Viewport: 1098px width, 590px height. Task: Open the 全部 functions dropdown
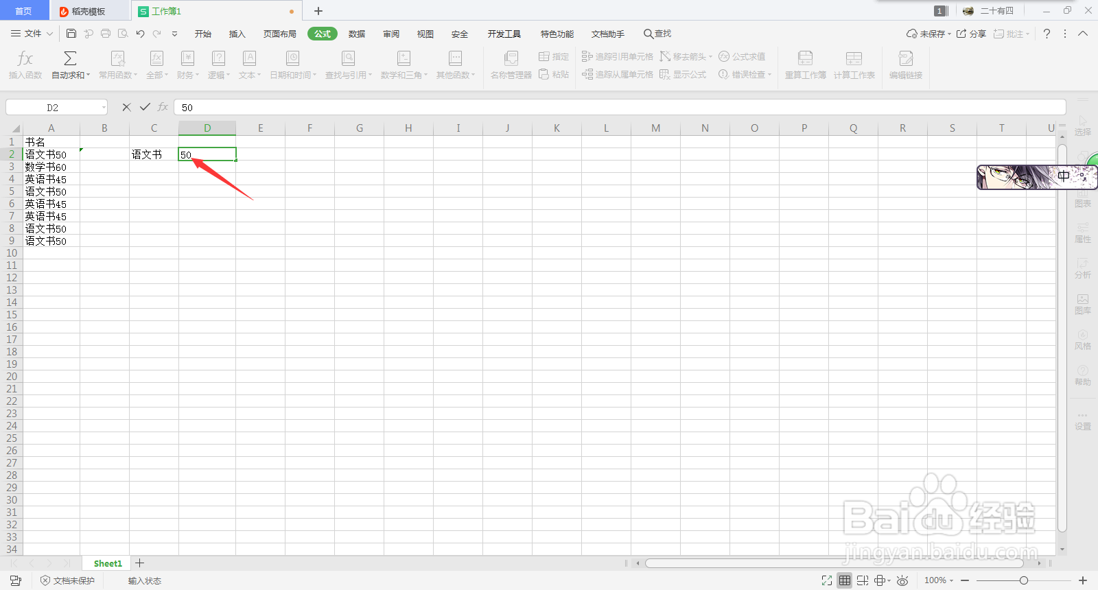157,66
